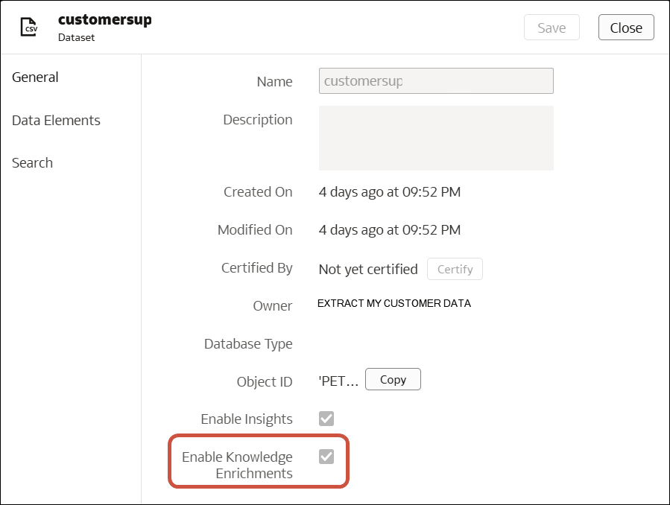Open the General section in the sidebar
The width and height of the screenshot is (670, 505).
click(35, 77)
